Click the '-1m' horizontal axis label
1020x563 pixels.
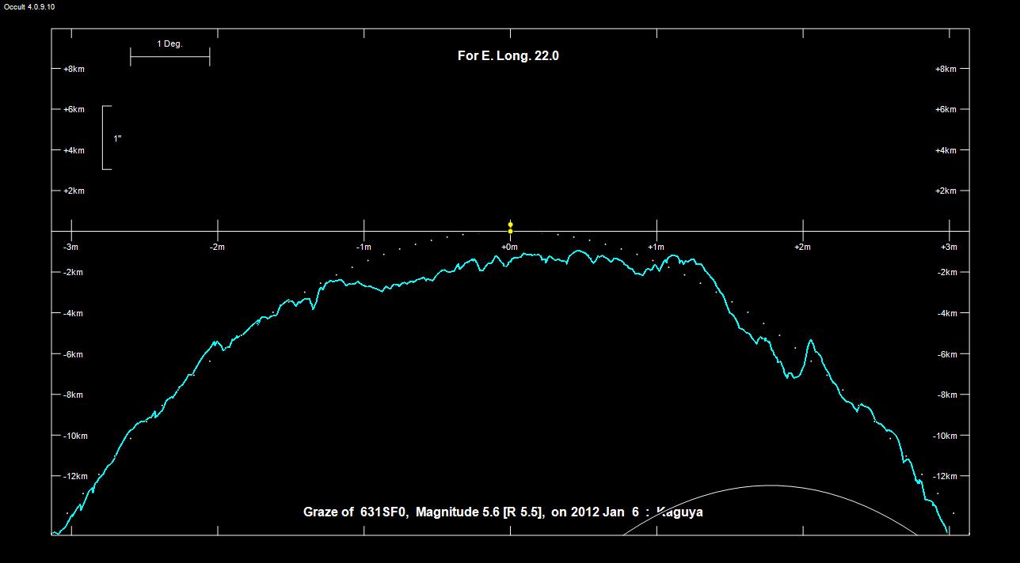pos(363,247)
